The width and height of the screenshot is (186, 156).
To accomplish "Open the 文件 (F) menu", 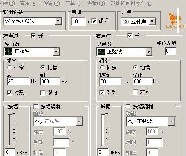I will point(7,3).
